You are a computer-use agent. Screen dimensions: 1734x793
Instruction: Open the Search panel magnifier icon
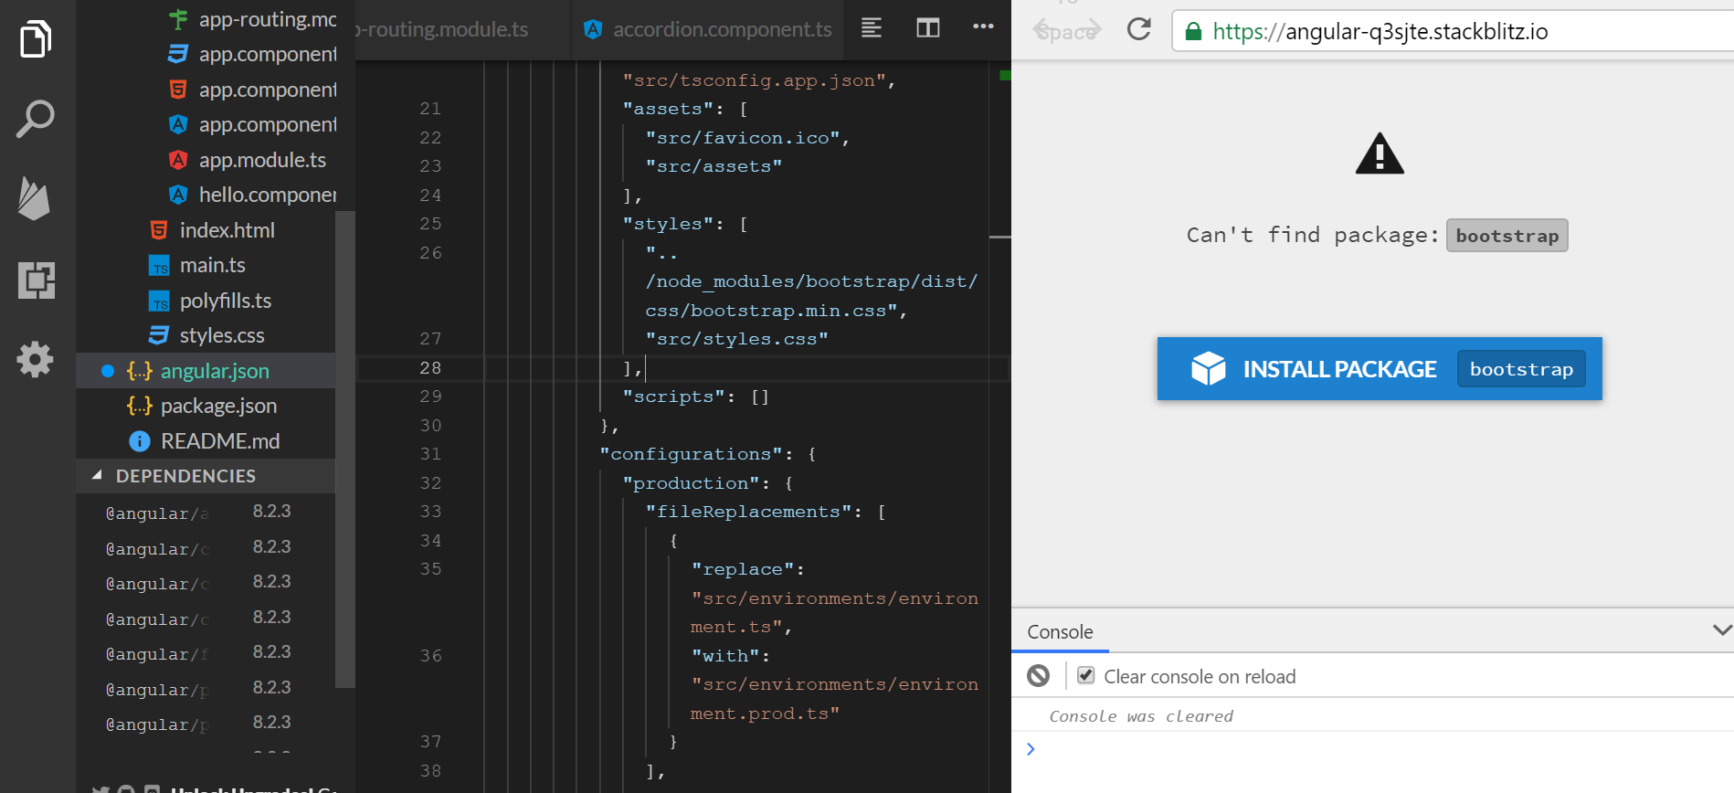coord(36,119)
